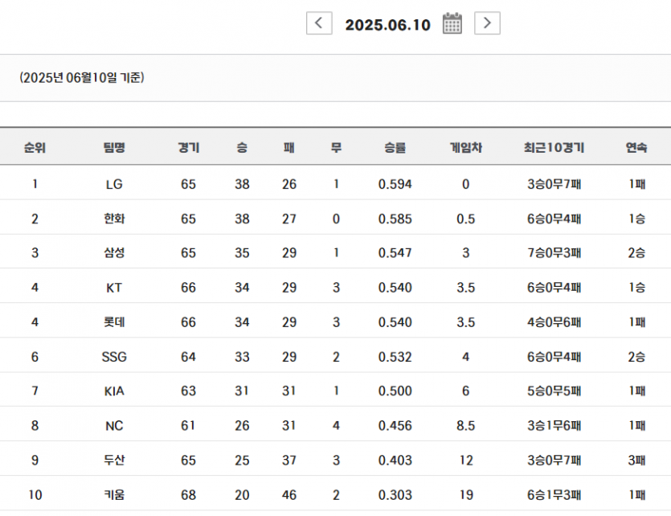671x516 pixels.
Task: Select team name 삼성
Action: pos(114,253)
